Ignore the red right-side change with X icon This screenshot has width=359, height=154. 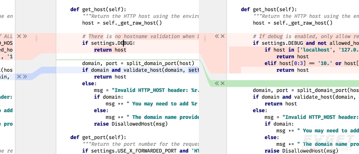[x=223, y=36]
